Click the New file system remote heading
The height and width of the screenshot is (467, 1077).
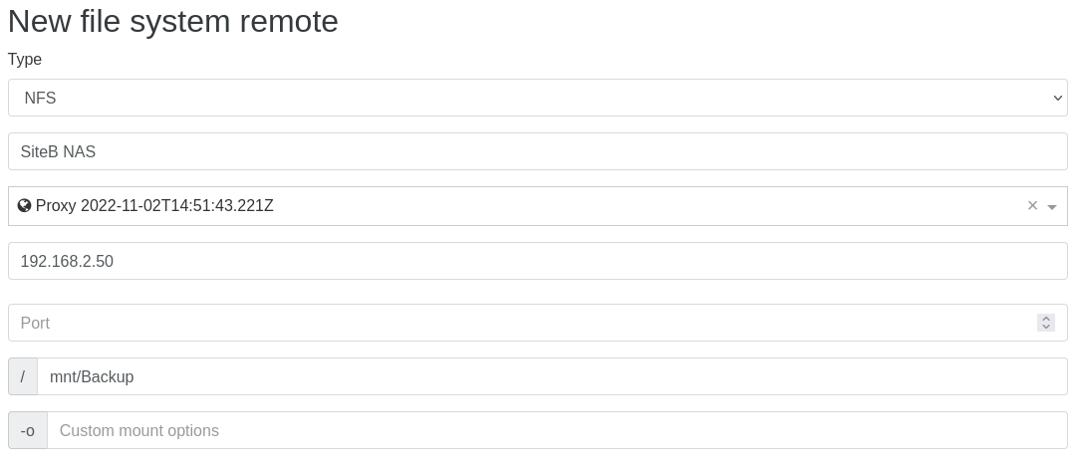click(x=173, y=21)
